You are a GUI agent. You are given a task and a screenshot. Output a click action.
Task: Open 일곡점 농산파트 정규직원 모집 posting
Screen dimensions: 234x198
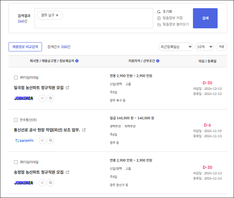tap(39, 87)
